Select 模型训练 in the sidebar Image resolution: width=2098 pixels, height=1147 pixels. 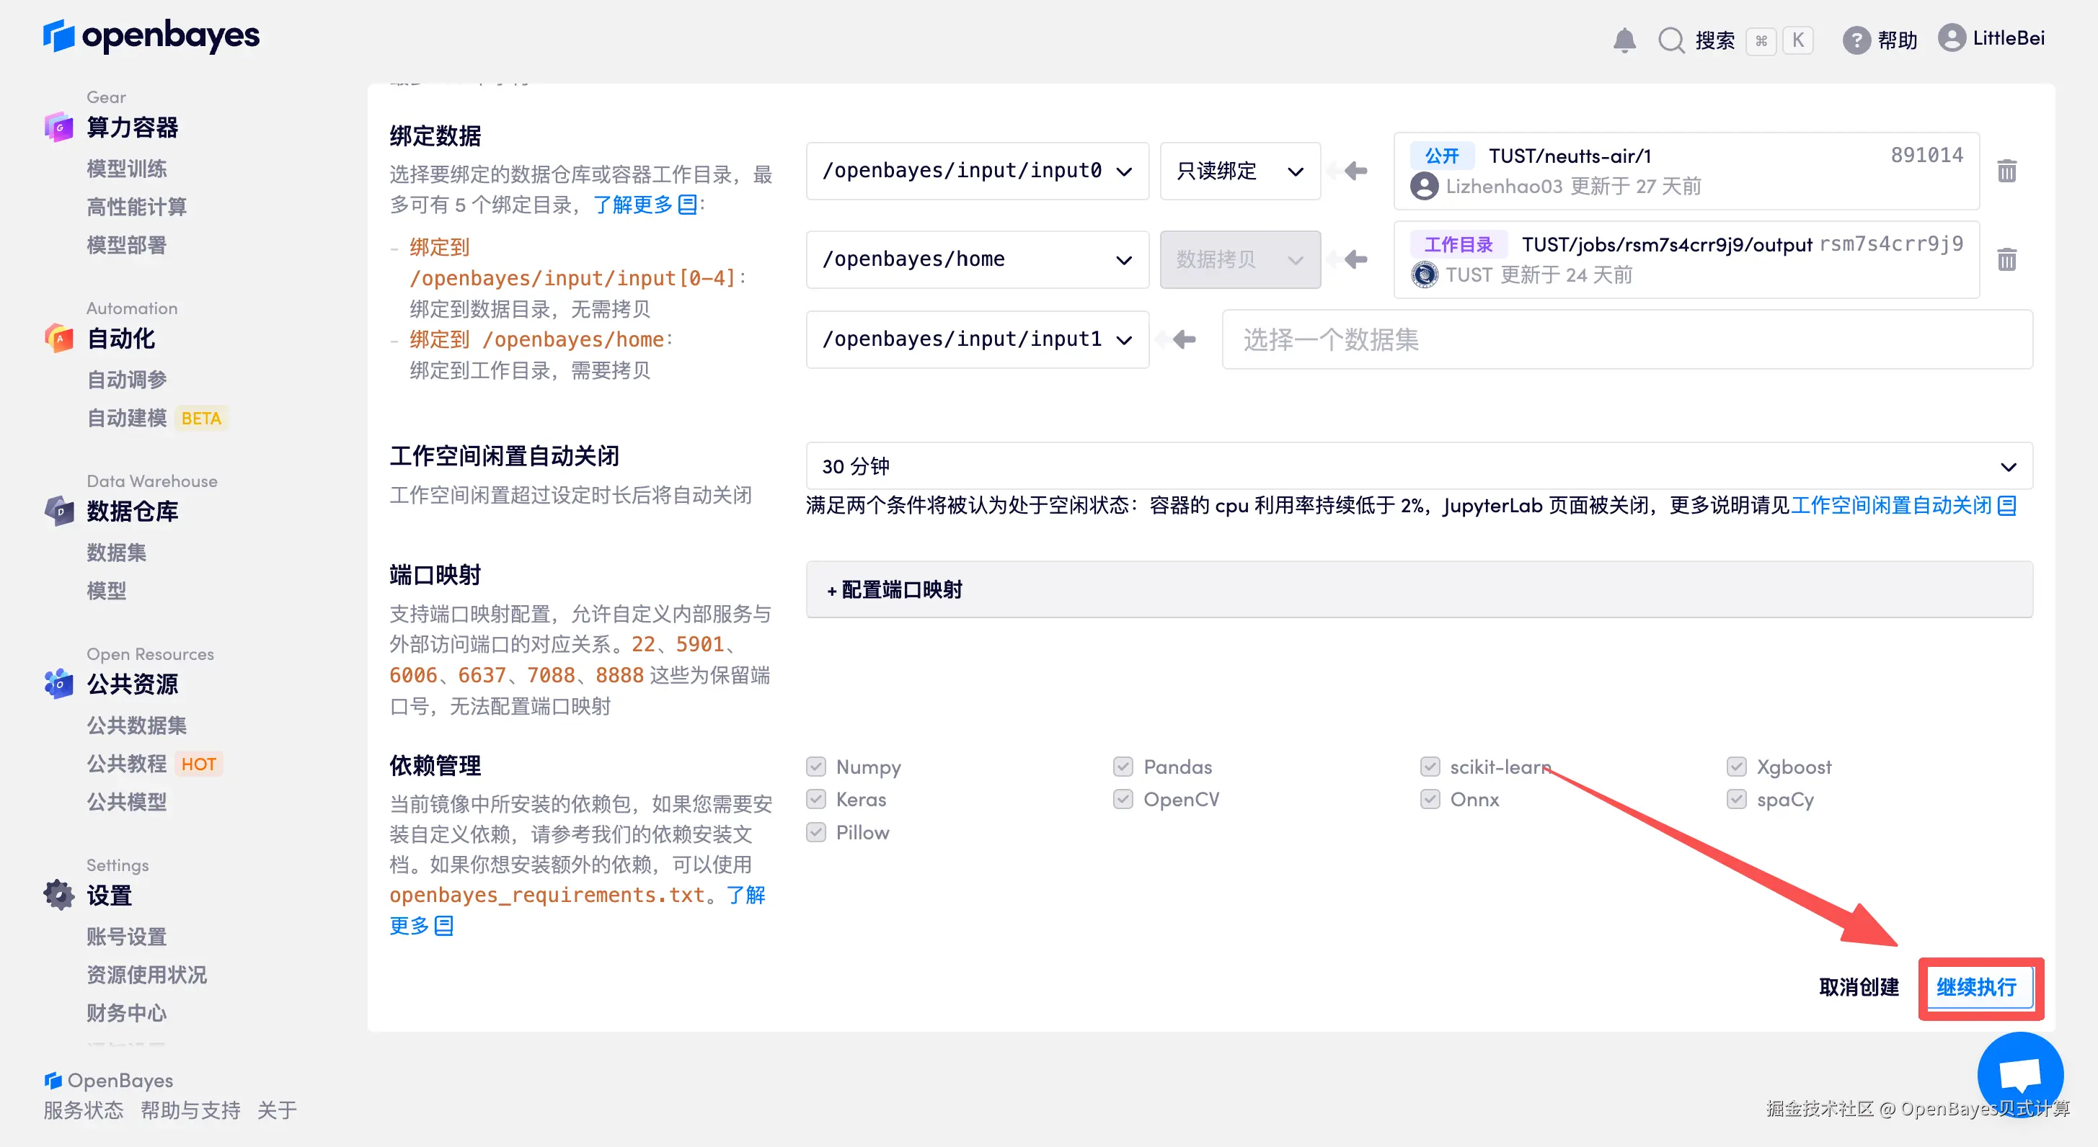pyautogui.click(x=126, y=169)
